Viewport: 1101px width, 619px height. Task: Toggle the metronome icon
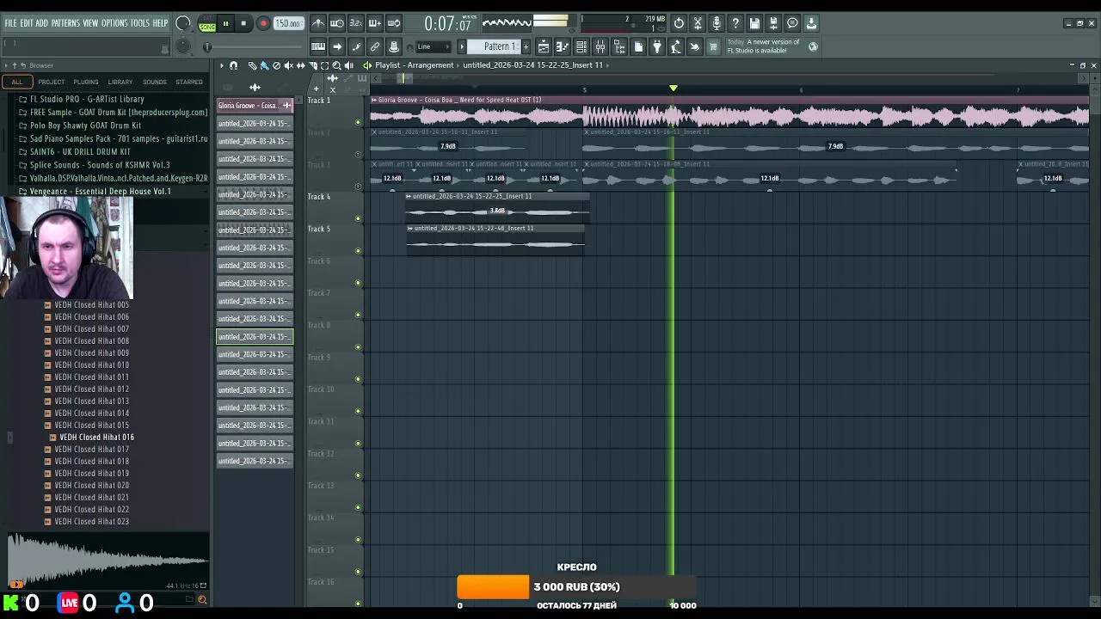(x=319, y=23)
